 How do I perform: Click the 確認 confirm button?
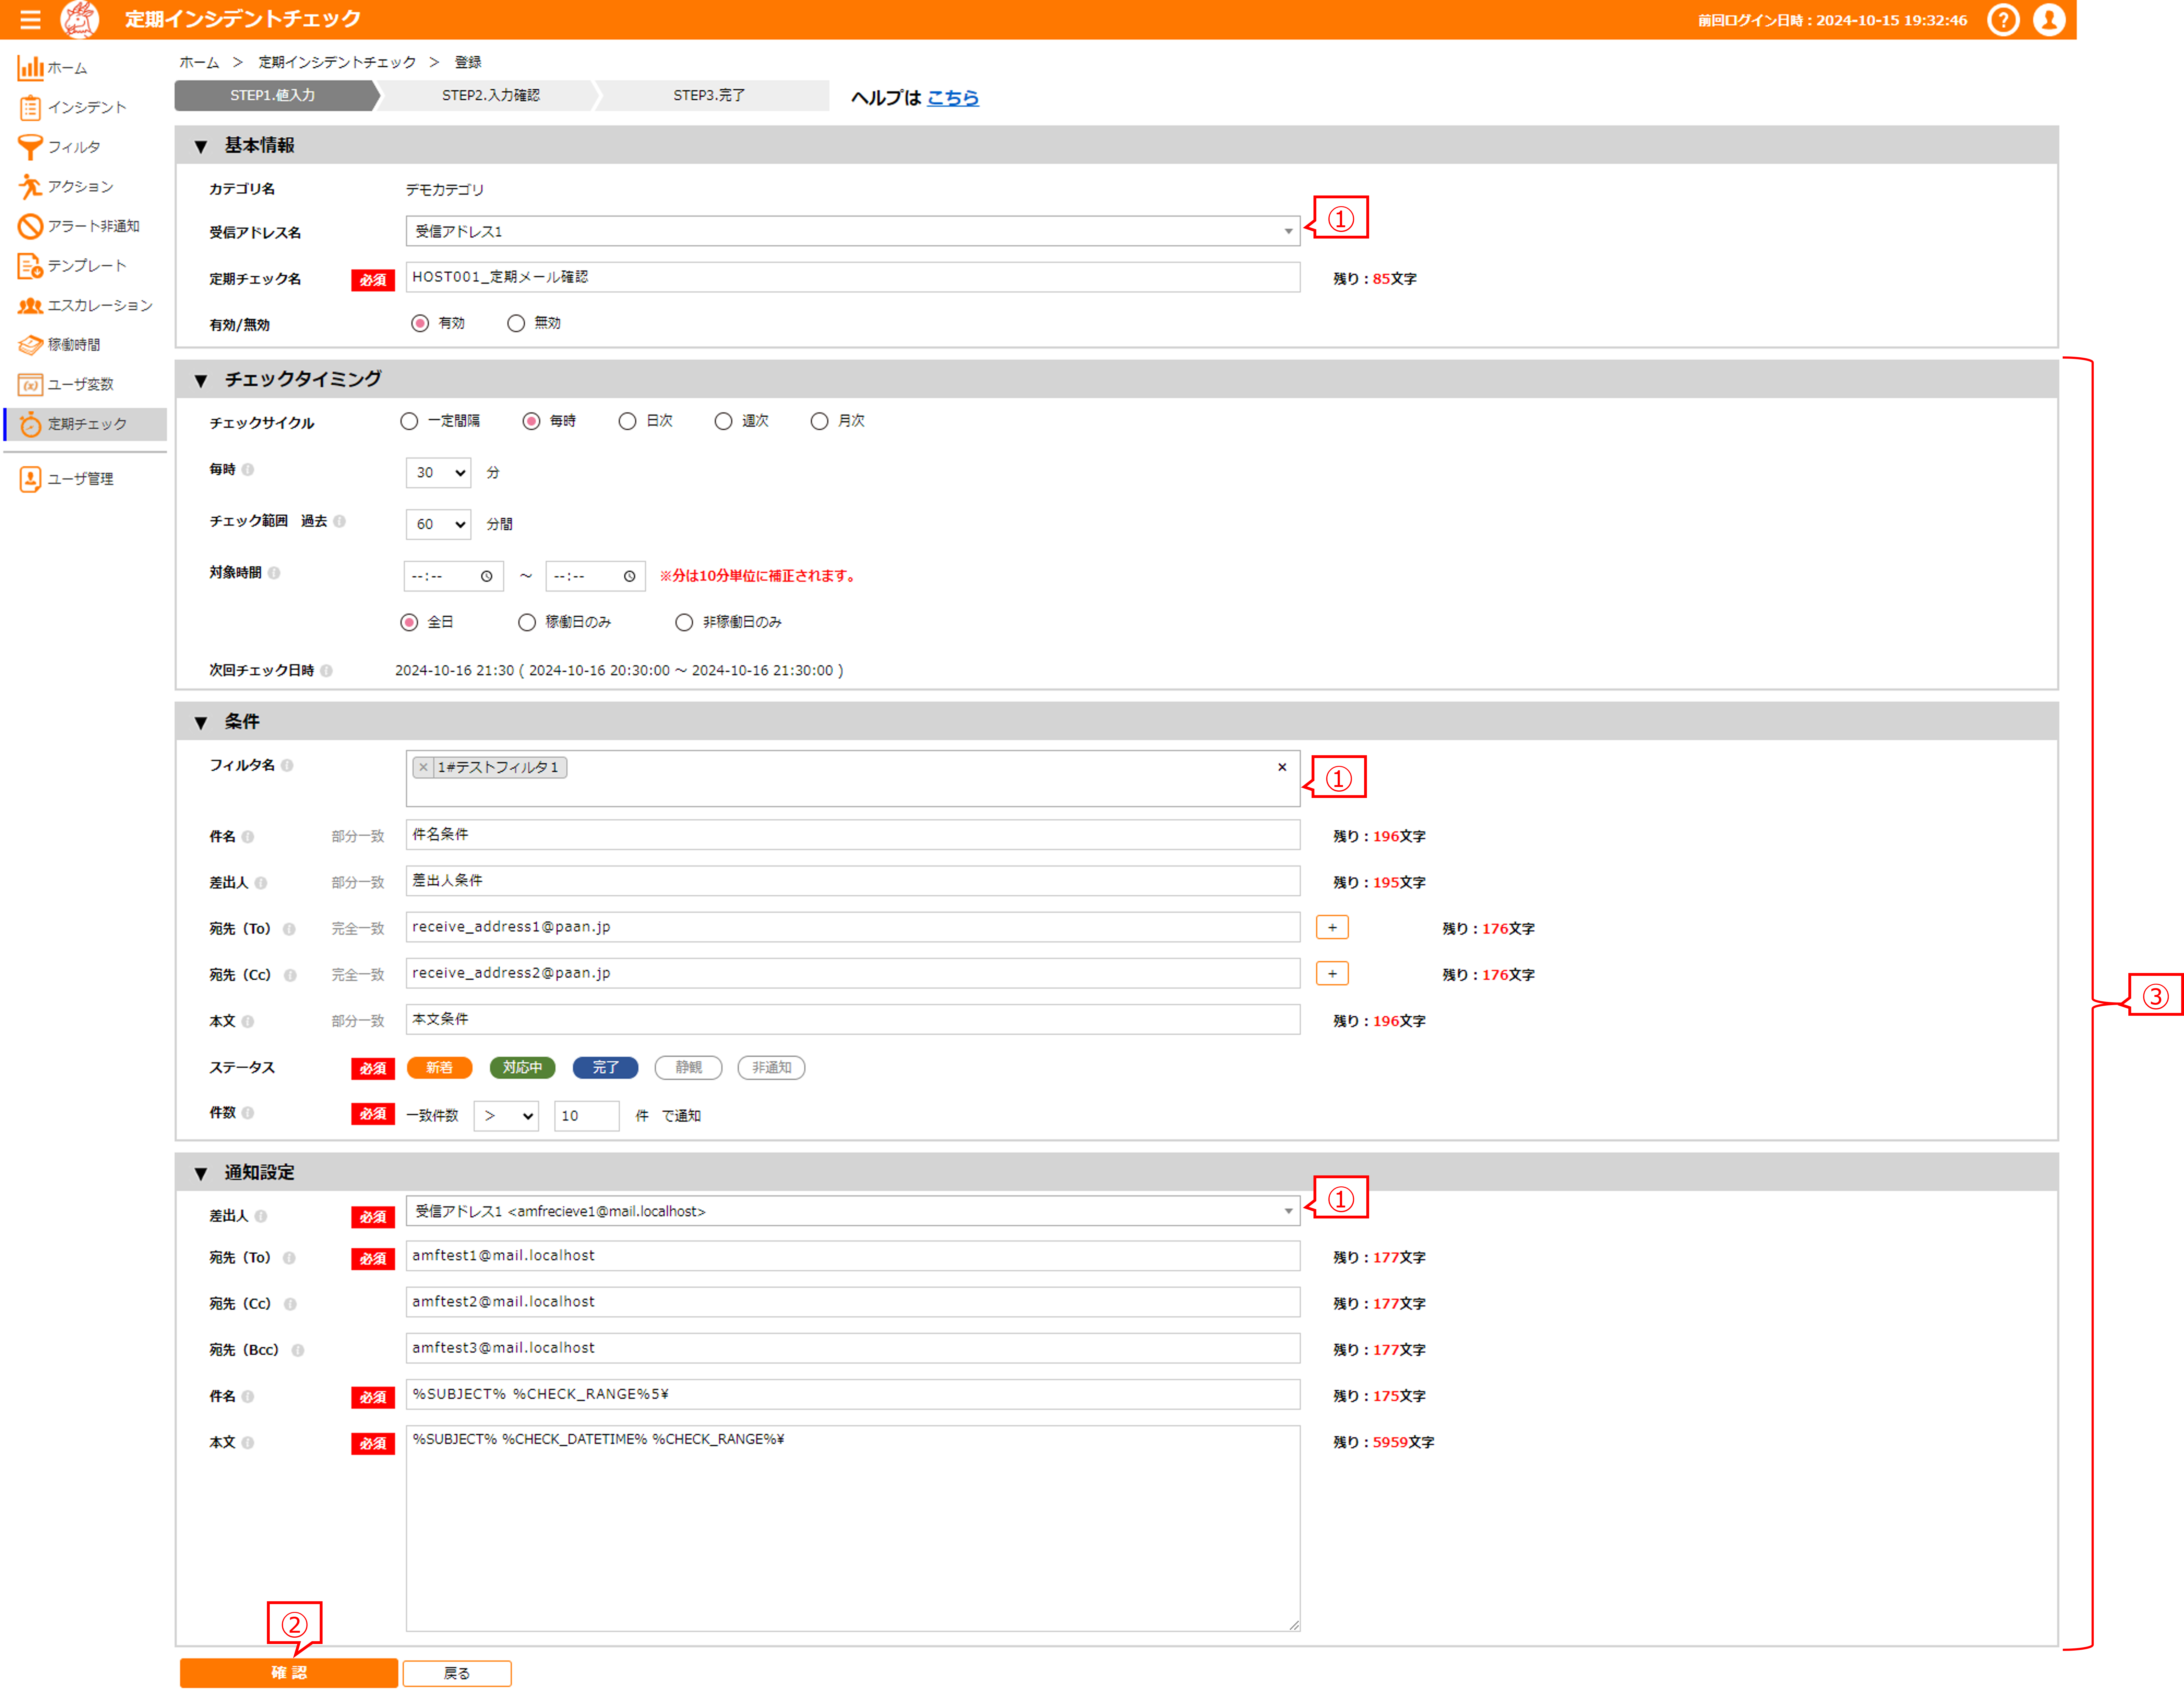point(289,1673)
